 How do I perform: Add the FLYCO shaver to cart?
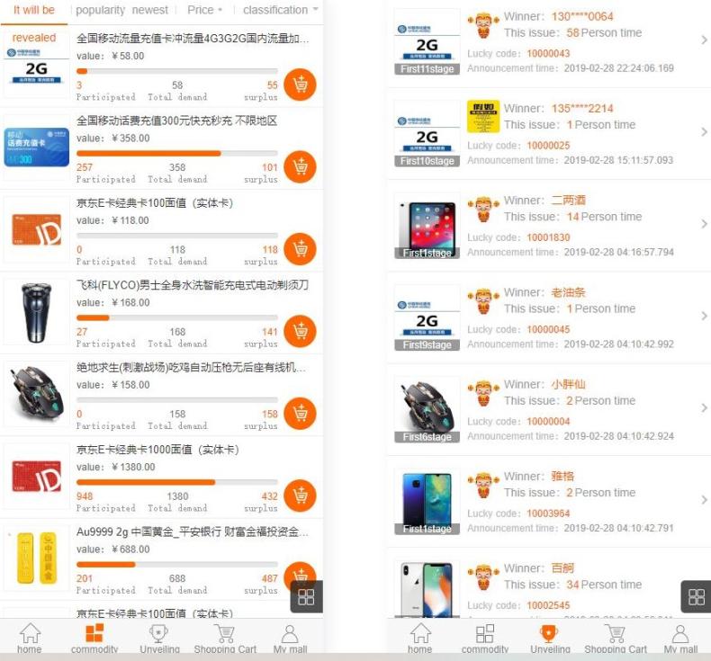pyautogui.click(x=300, y=331)
